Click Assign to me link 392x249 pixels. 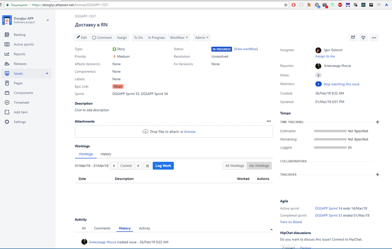click(325, 56)
